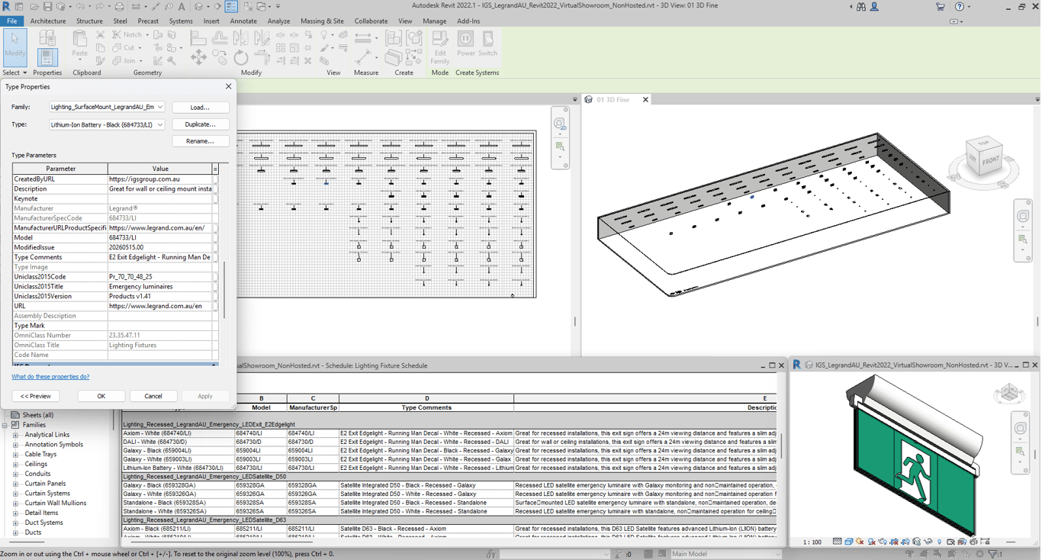Switch to the Collaborate ribbon tab
The image size is (1042, 560).
(x=371, y=21)
